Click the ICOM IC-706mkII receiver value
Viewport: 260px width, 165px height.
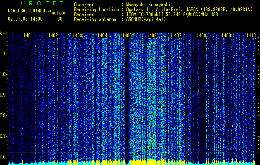[x=172, y=14]
